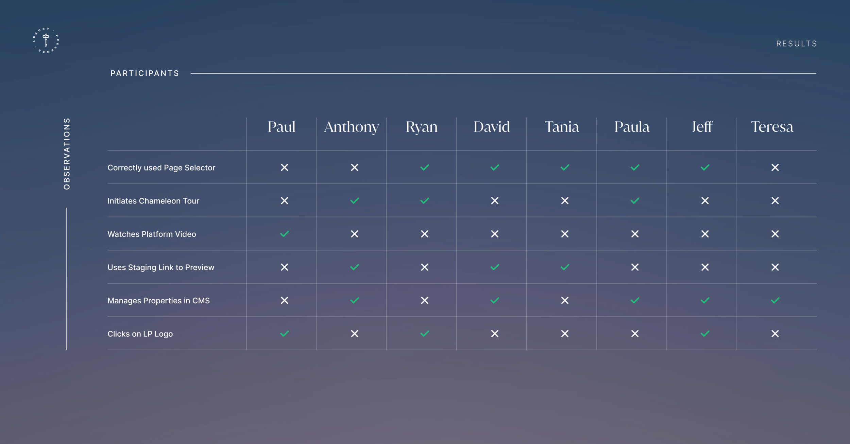Click Paul's X mark for Page Selector
Screen dimensions: 850x444
click(x=284, y=167)
